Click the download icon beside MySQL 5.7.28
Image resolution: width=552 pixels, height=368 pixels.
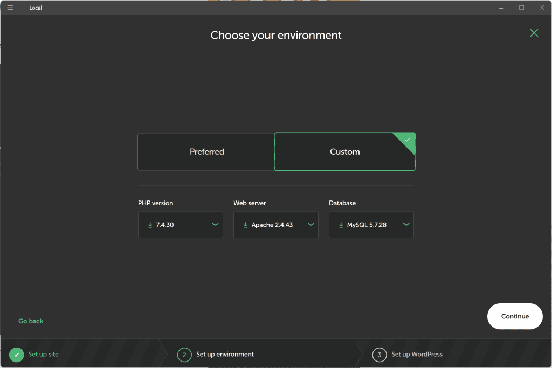(x=341, y=225)
